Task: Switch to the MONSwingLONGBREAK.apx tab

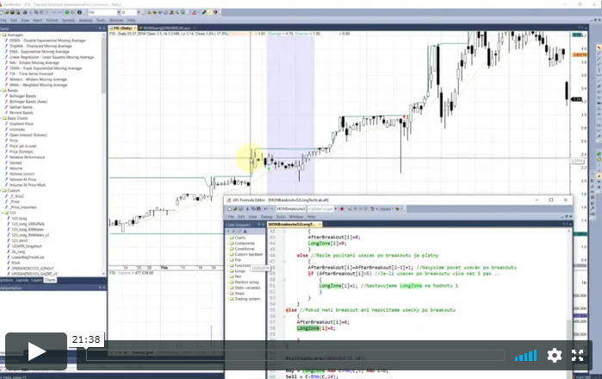Action: click(x=166, y=28)
